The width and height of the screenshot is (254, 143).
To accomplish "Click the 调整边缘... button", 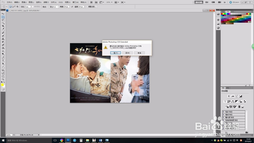I will [92, 7].
